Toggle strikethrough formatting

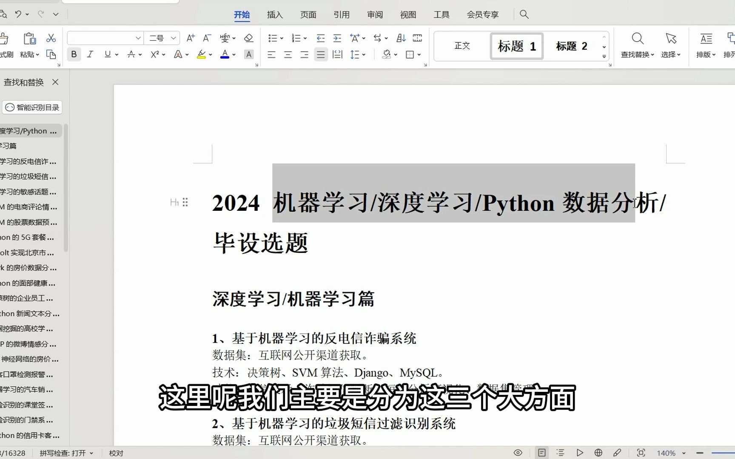(x=131, y=54)
